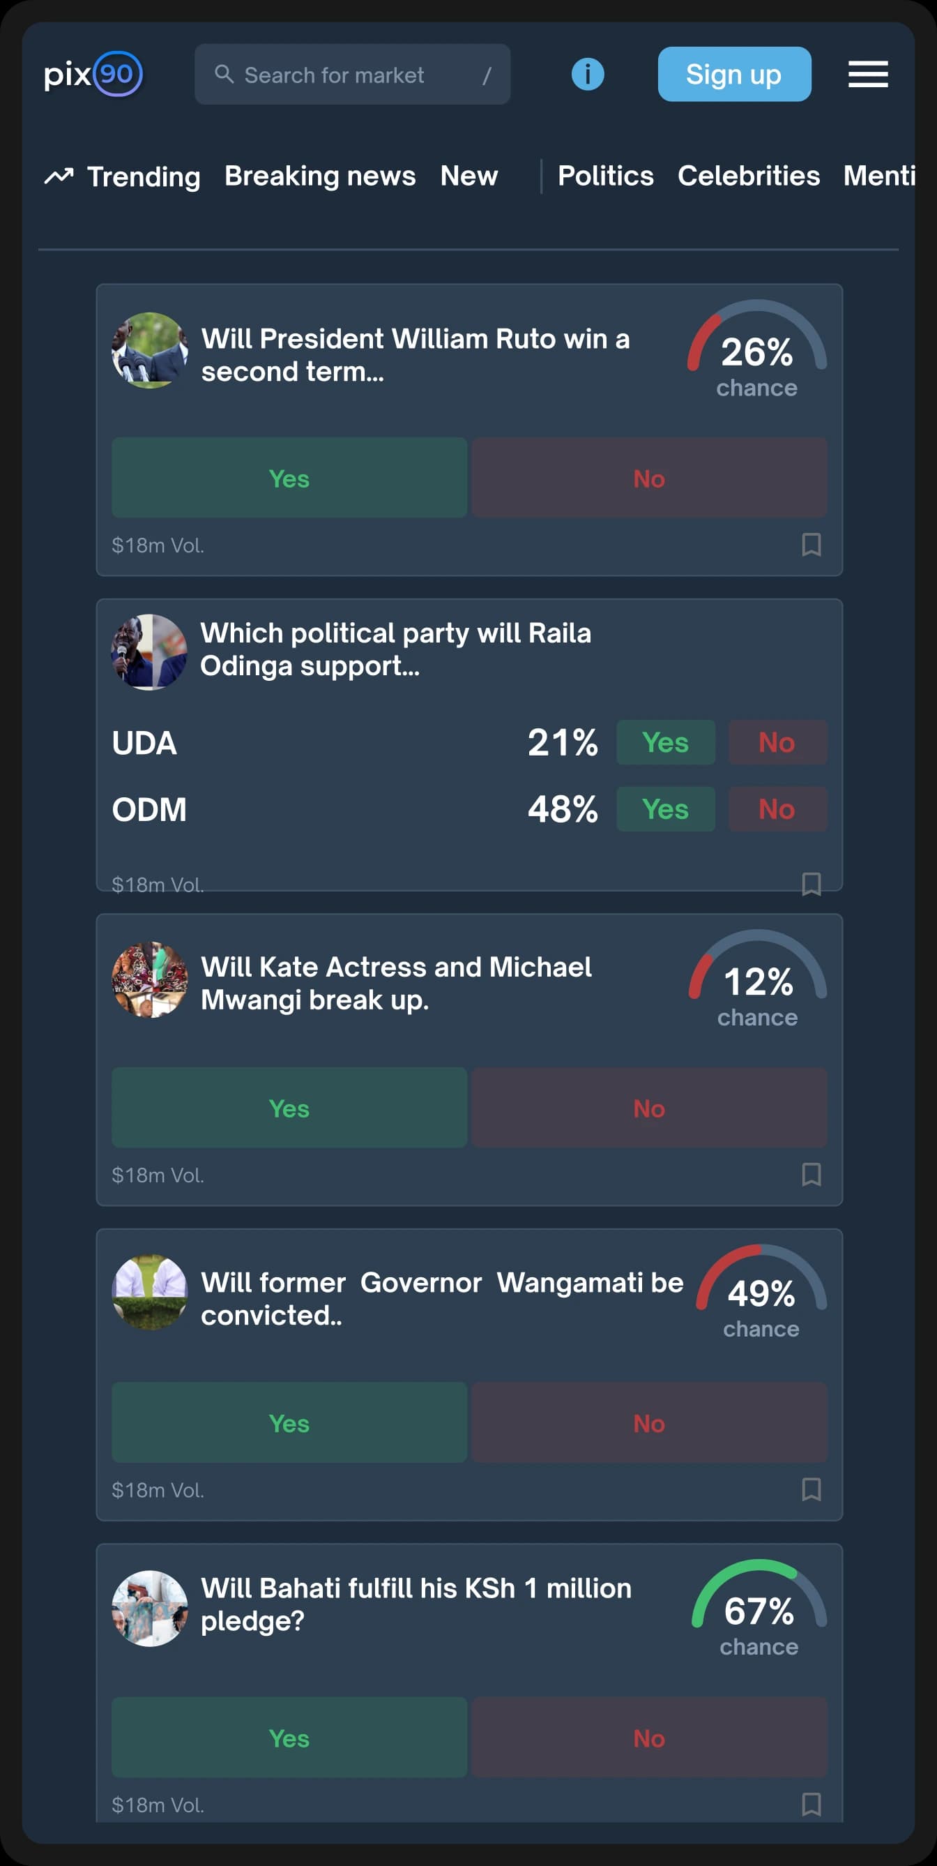Screen dimensions: 937x1866
Task: Open the Kate Actress market thumbnail
Action: coord(150,980)
